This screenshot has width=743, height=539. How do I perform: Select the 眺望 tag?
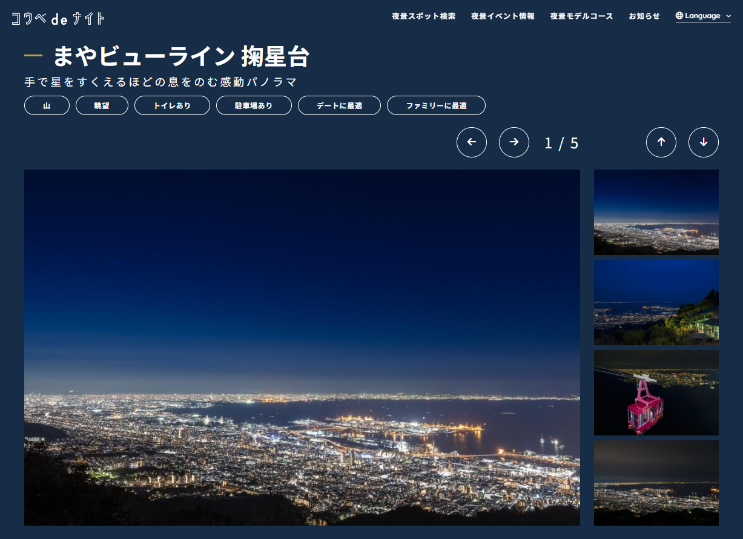tap(102, 105)
